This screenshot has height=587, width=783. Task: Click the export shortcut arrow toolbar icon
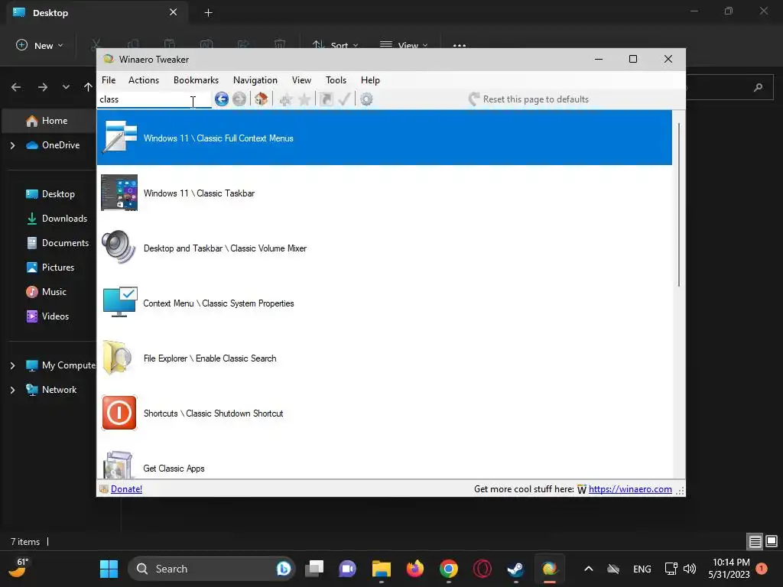tap(326, 99)
